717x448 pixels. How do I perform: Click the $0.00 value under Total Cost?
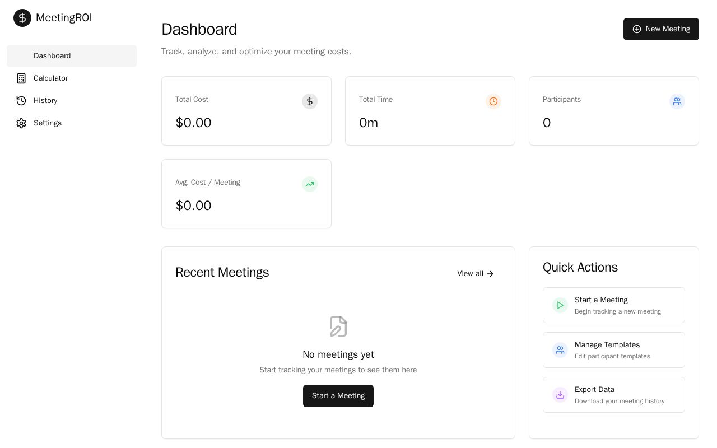(193, 123)
